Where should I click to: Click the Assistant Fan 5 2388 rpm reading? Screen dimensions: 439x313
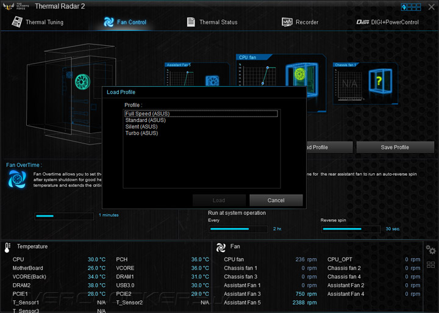click(x=305, y=303)
